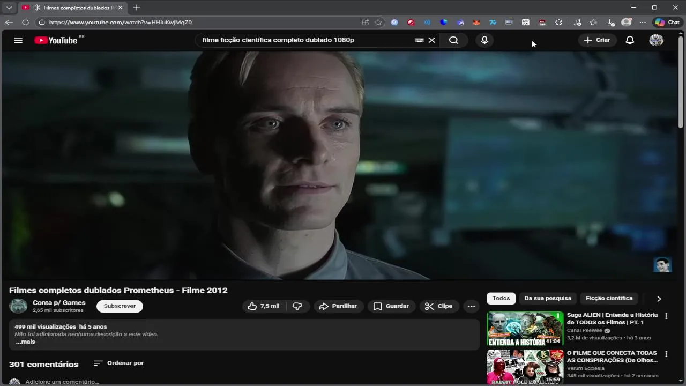Subscribe to Conta p/ Games channel
This screenshot has height=386, width=686.
(120, 306)
